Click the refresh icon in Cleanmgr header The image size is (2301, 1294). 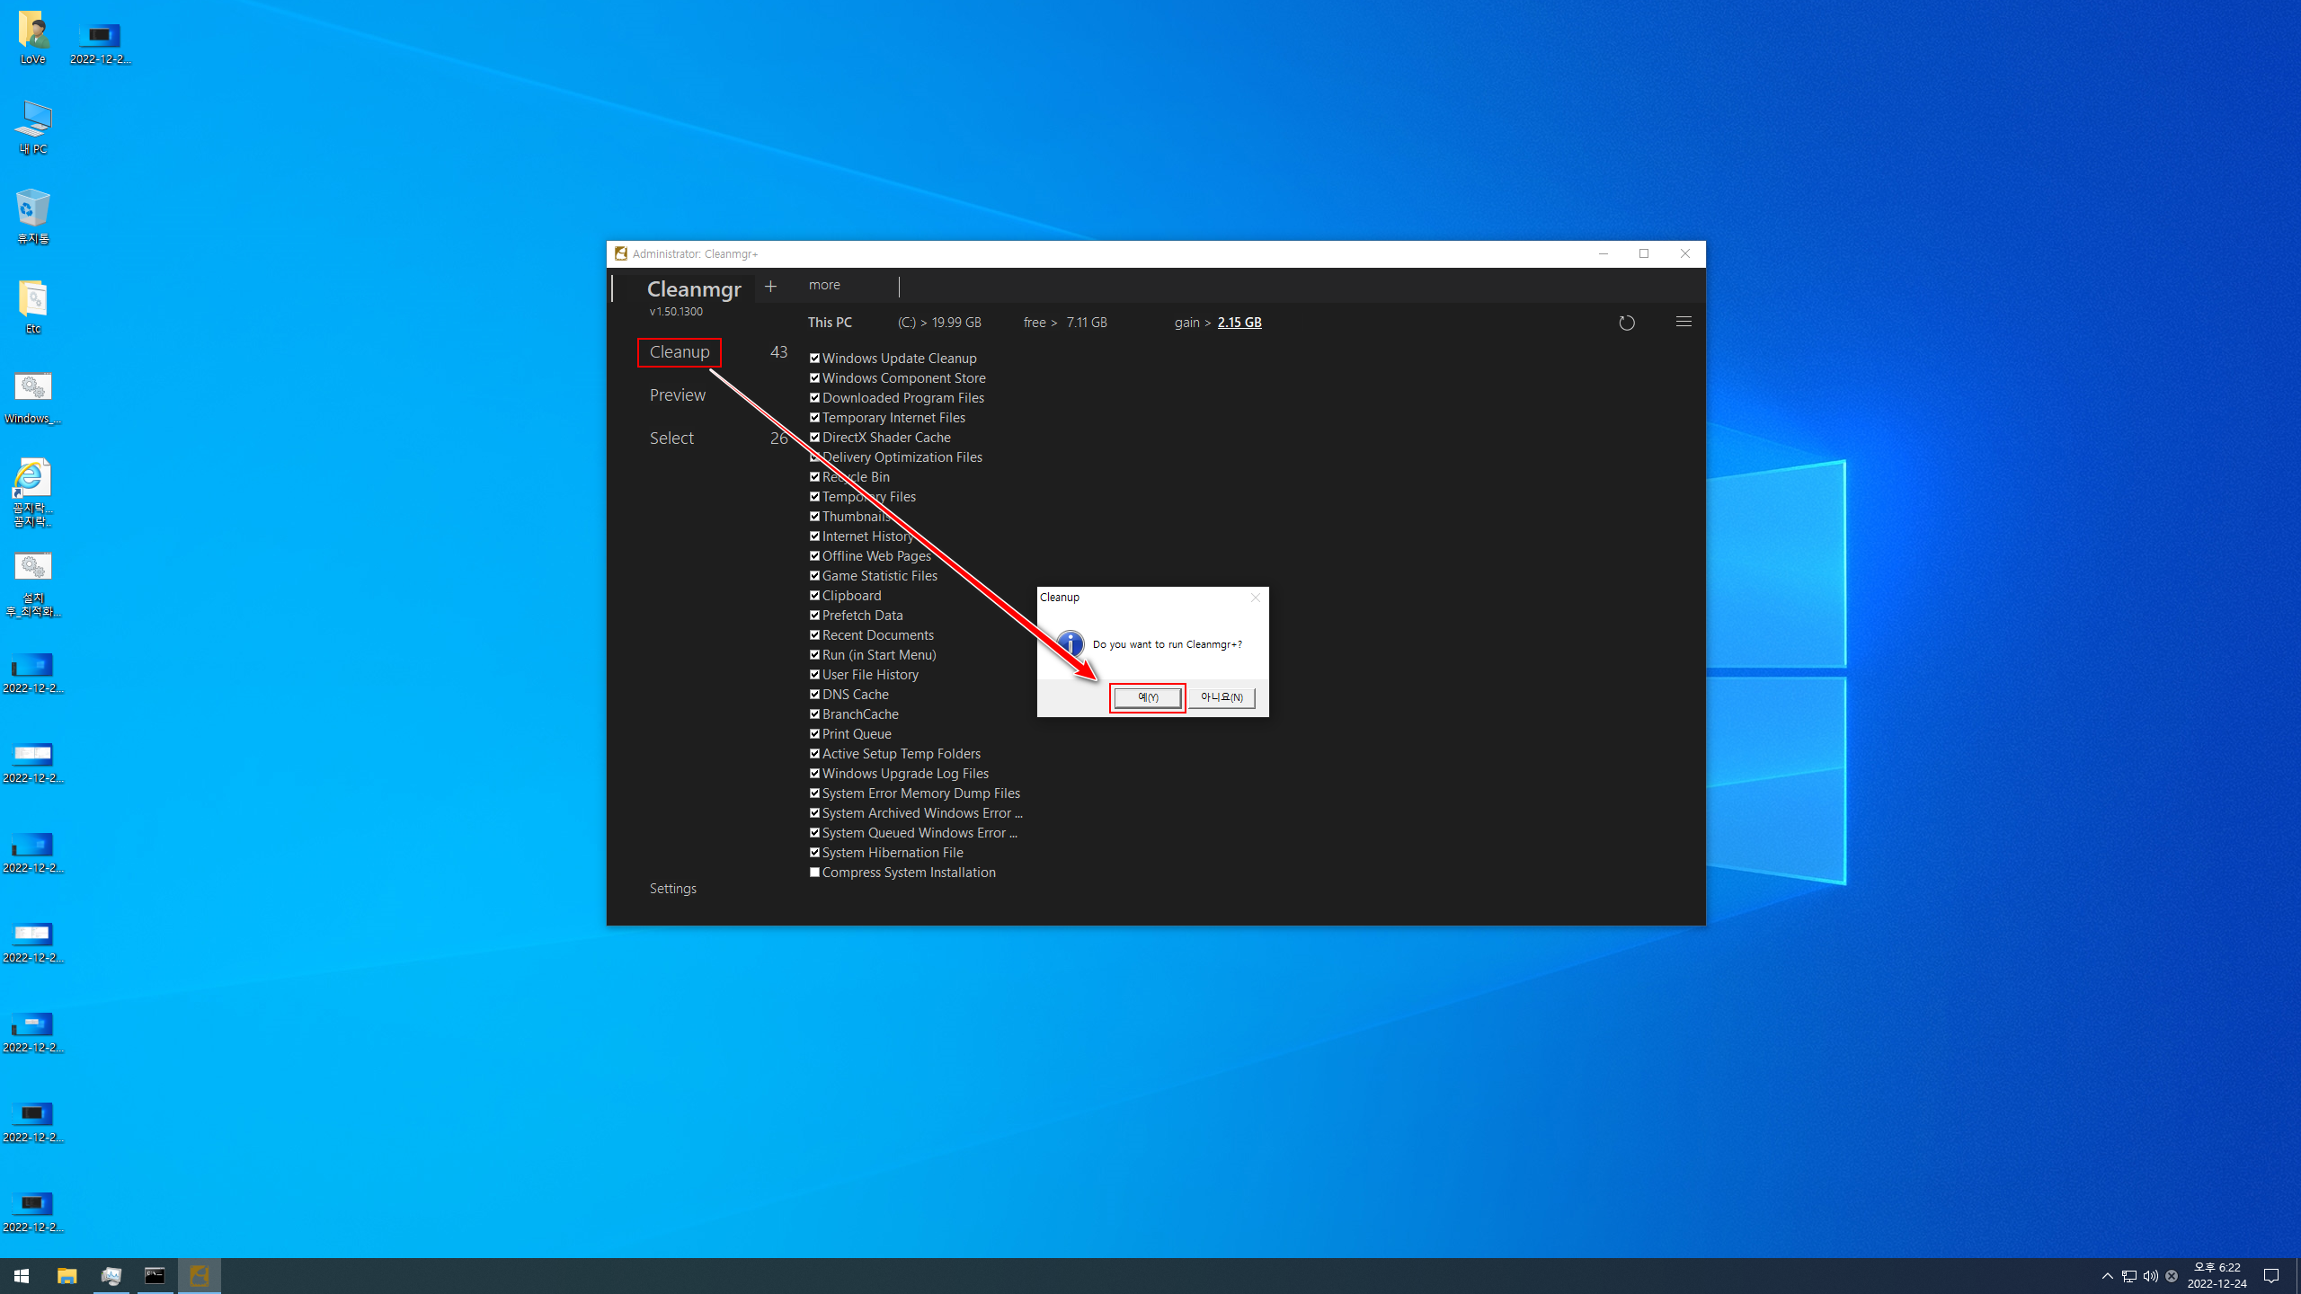click(1626, 323)
